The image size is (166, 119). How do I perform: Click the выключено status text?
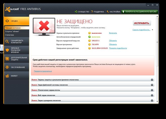[97, 33]
